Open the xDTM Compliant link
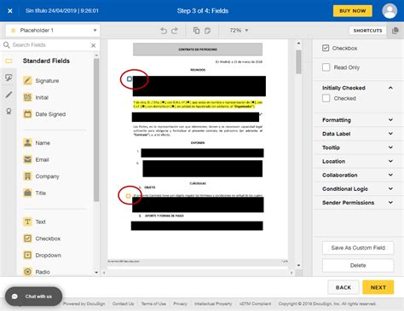This screenshot has height=311, width=404. (x=255, y=303)
